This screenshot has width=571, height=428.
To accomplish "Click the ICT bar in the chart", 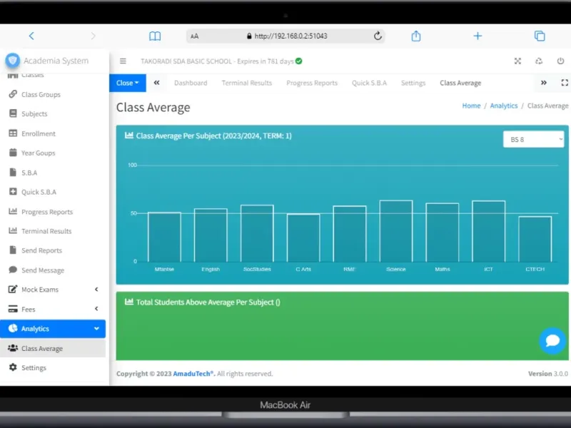I will pos(488,231).
